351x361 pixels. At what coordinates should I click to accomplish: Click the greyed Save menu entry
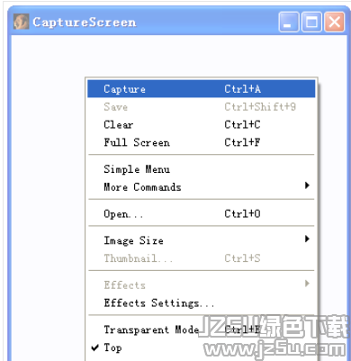(x=202, y=107)
